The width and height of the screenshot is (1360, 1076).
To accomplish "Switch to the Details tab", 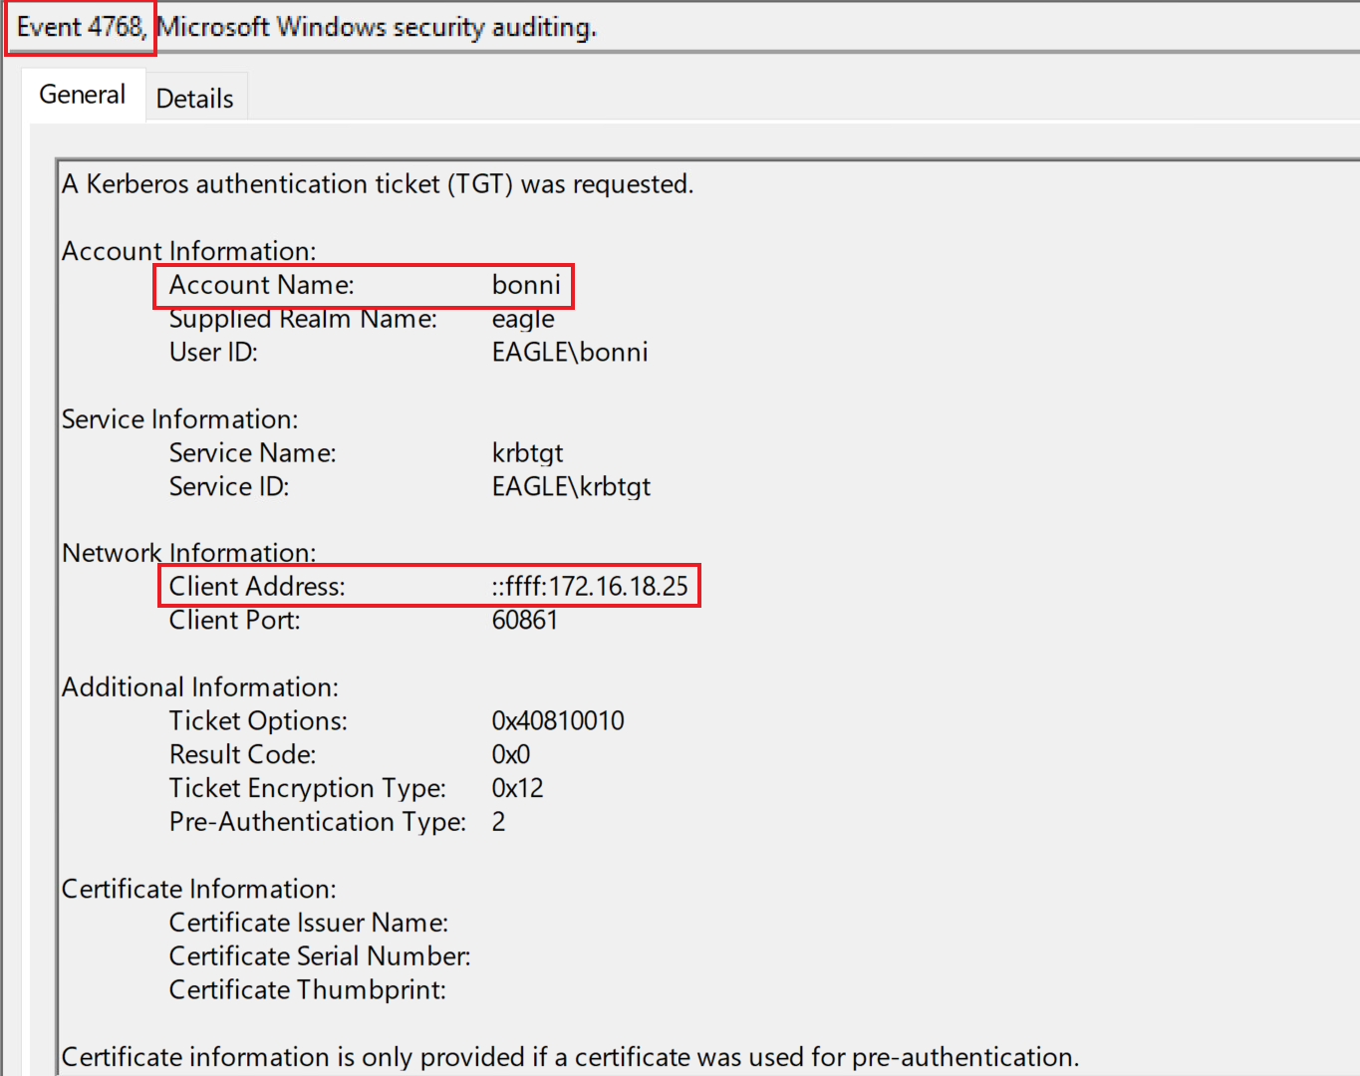I will pyautogui.click(x=194, y=99).
